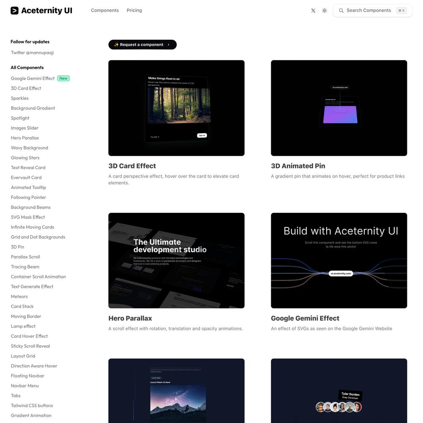This screenshot has height=423, width=423.
Task: Open Layout Grid in sidebar
Action: pyautogui.click(x=23, y=356)
